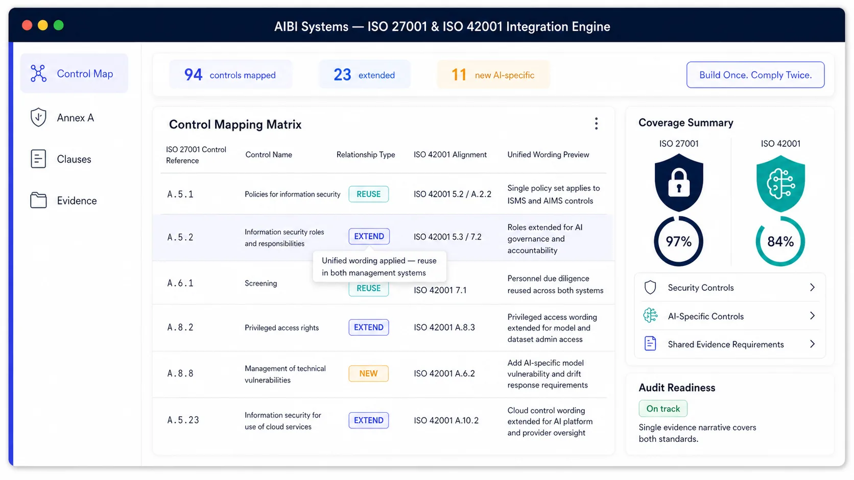Click the ISO 42001 5.3 / 7.2 alignment

pos(447,237)
